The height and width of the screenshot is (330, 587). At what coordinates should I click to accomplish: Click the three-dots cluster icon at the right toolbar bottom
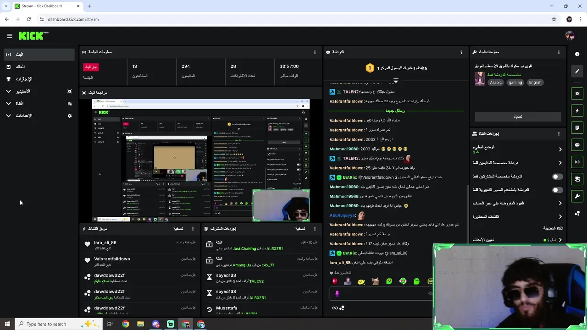(x=577, y=214)
